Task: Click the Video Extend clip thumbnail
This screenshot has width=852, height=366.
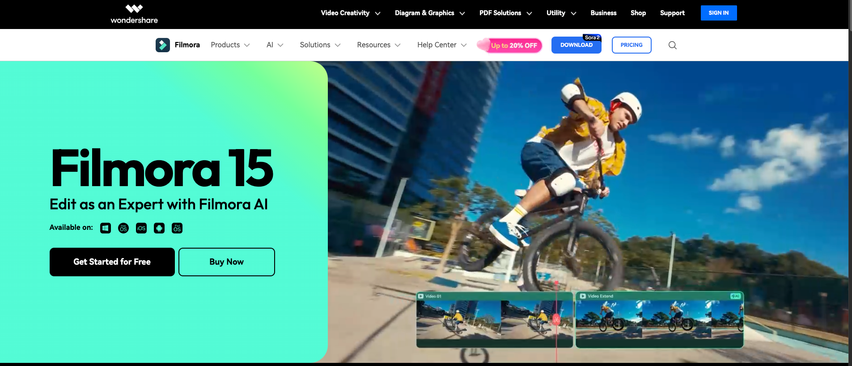Action: 659,320
